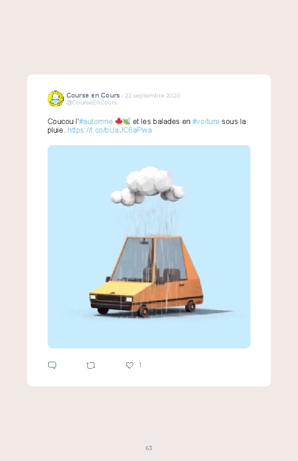Click the retweet arrows icon
298x461 pixels.
point(91,366)
